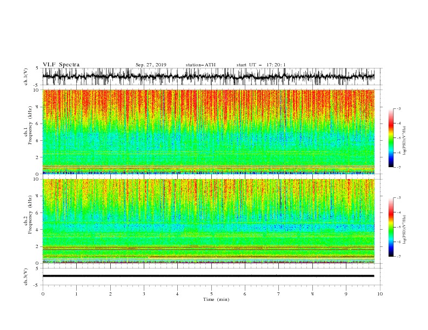Click the "10" tick on the Time axis
428x330 pixels.
pyautogui.click(x=380, y=294)
